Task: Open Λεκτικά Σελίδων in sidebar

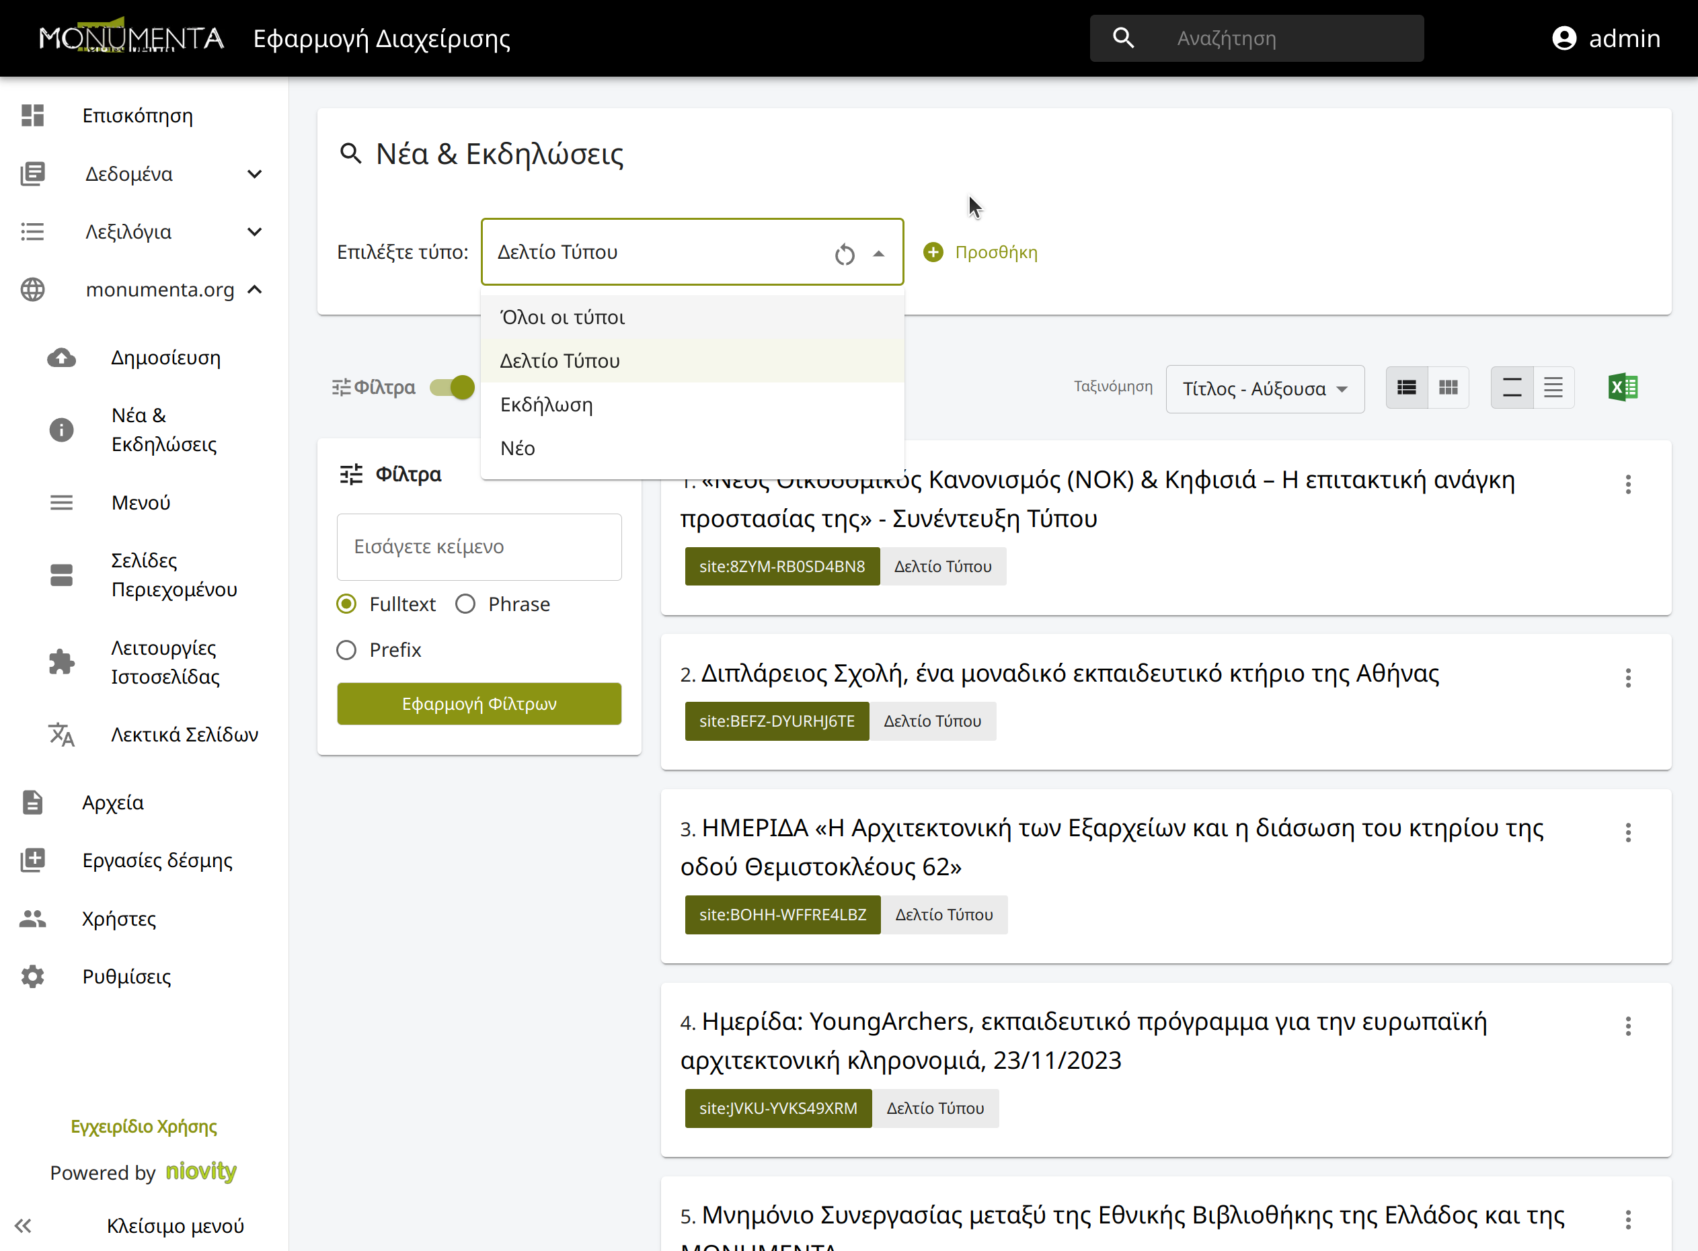Action: pos(185,735)
